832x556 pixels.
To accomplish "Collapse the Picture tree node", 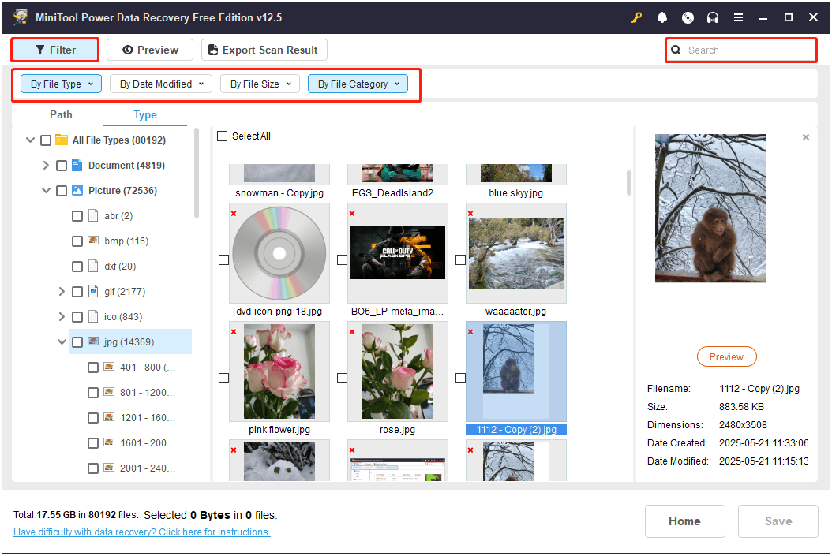I will pos(46,190).
